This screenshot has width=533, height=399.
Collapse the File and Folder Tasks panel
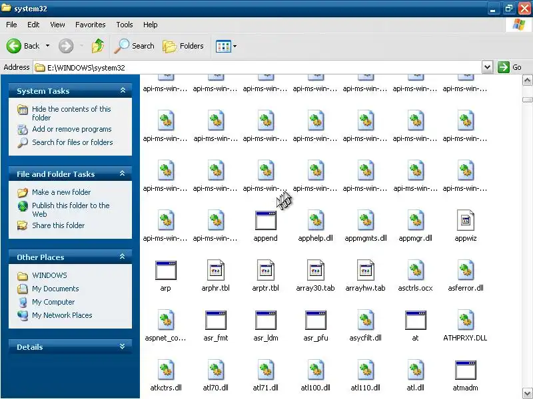pos(123,174)
